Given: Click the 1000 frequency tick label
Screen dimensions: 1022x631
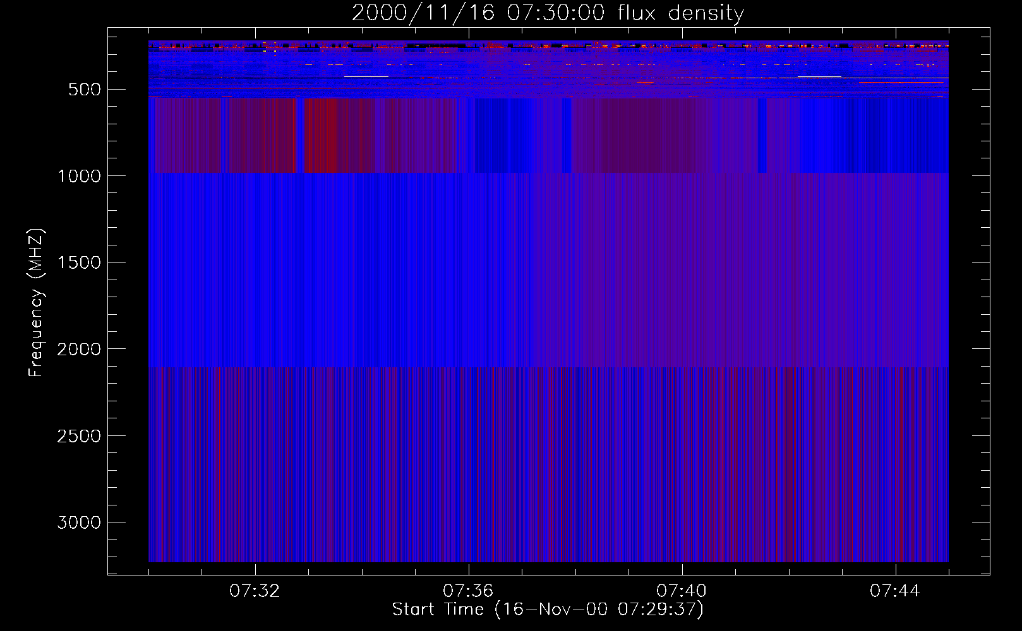Looking at the screenshot, I should click(79, 176).
